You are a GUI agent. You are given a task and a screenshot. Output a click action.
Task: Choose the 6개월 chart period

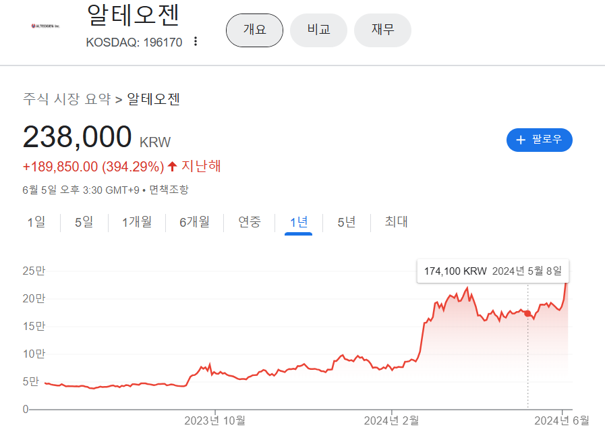pos(194,222)
